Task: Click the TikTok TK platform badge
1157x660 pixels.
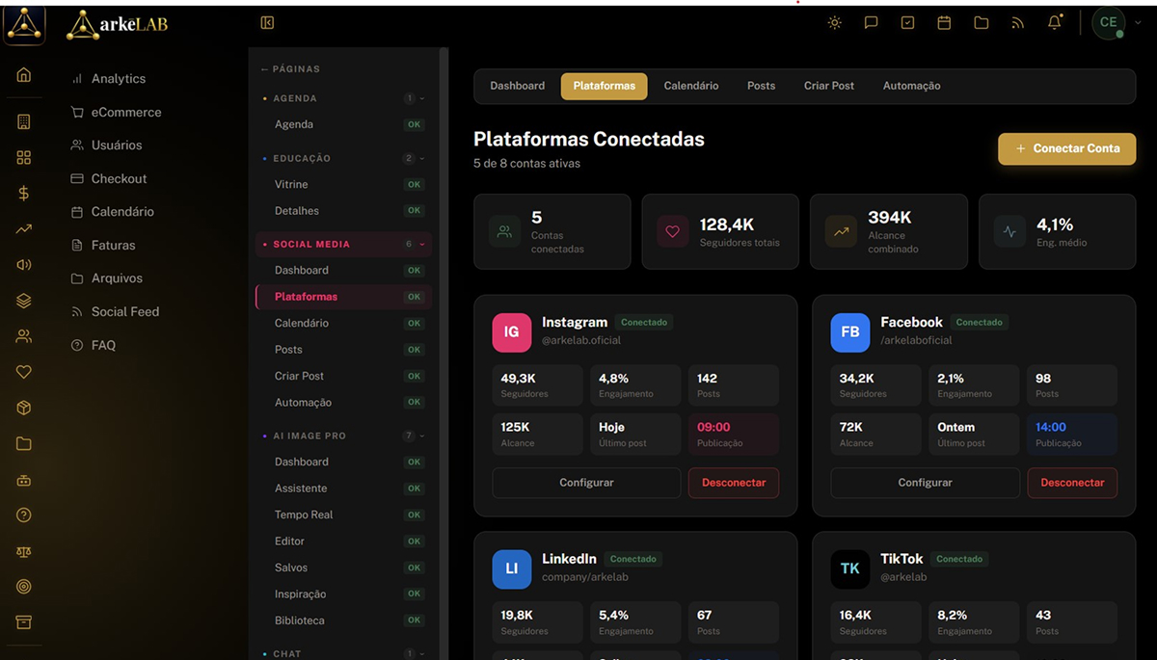Action: [x=849, y=568]
